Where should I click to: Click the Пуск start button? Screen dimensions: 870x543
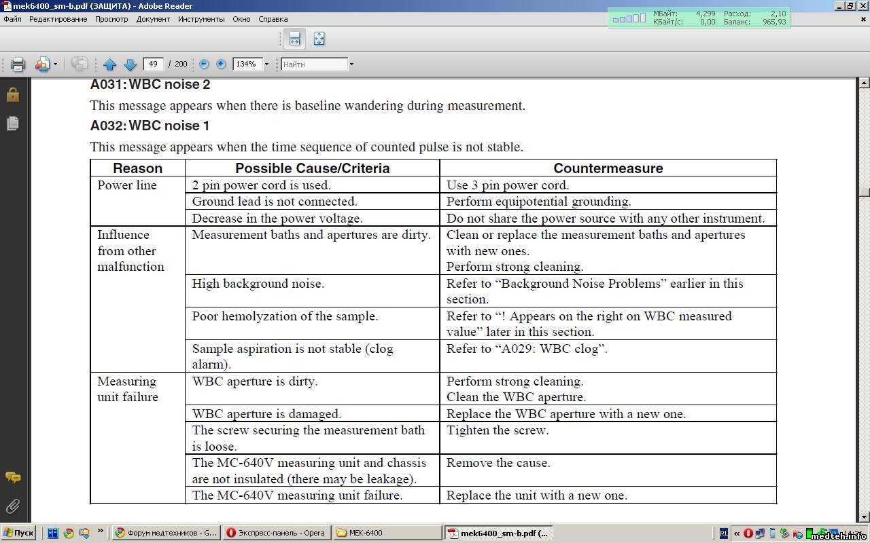[18, 533]
